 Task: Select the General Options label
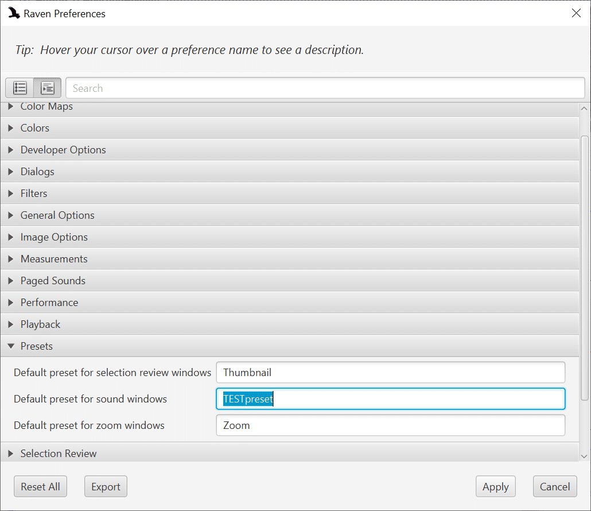coord(57,215)
